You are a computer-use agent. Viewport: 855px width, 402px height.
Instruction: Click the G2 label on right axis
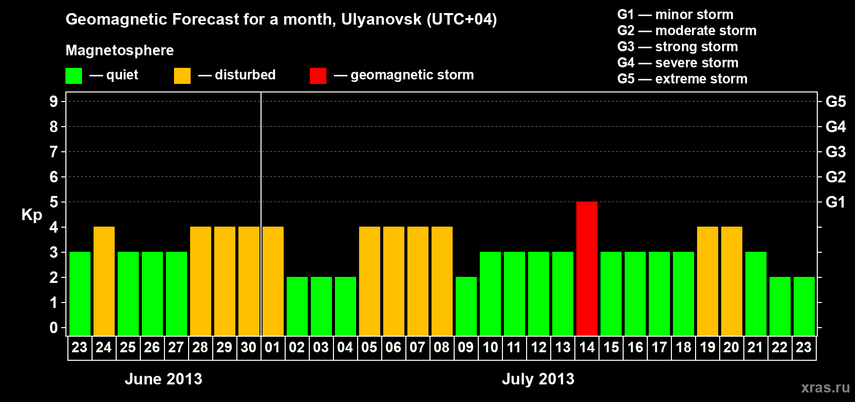pyautogui.click(x=836, y=177)
